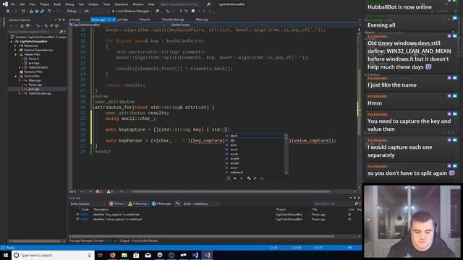Expand the External Dependencies node
This screenshot has width=463, height=260.
point(16,50)
